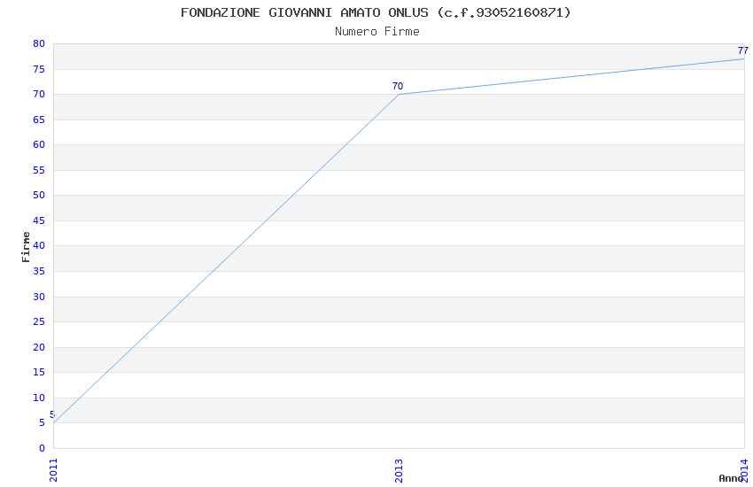Click the y-axis tick value 15

coord(39,372)
